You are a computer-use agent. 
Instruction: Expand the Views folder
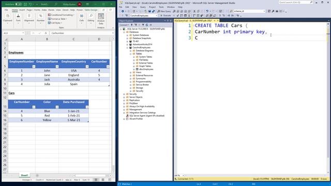point(131,72)
